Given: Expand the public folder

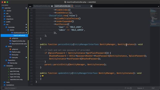Looking at the screenshot, I should (x=8, y=22).
